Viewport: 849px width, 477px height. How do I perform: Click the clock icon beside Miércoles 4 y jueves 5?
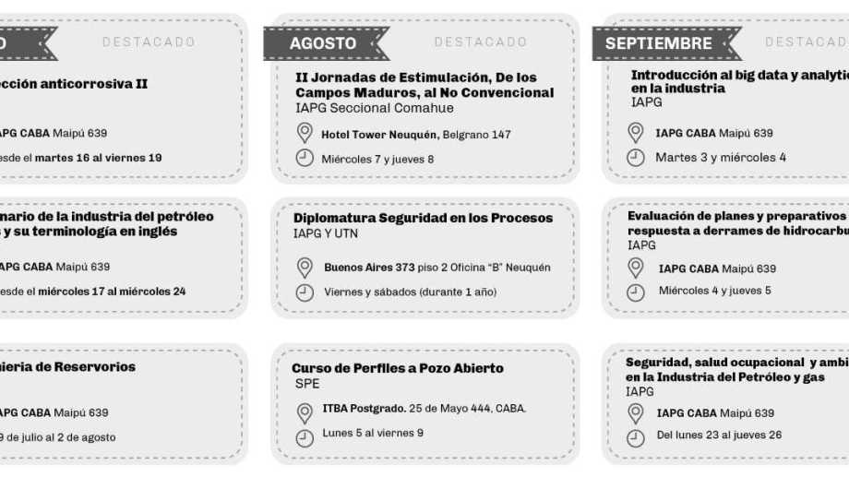(x=636, y=292)
